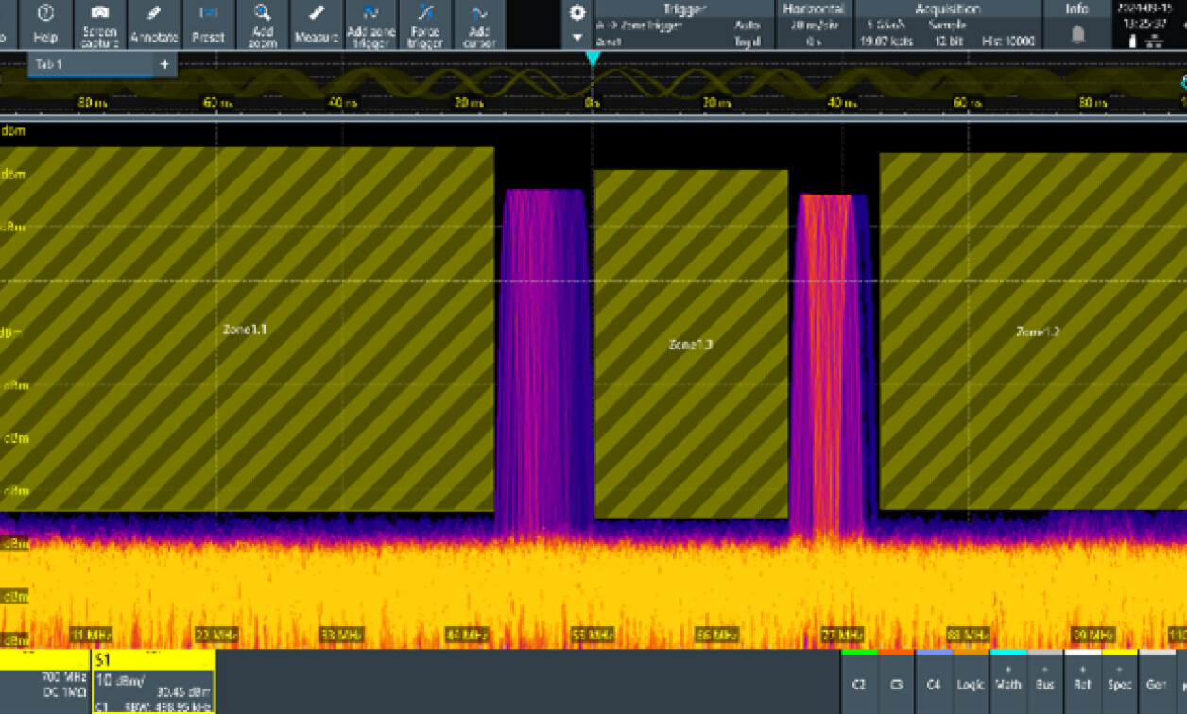Add a new Math waveform
The width and height of the screenshot is (1187, 714).
coord(1007,682)
